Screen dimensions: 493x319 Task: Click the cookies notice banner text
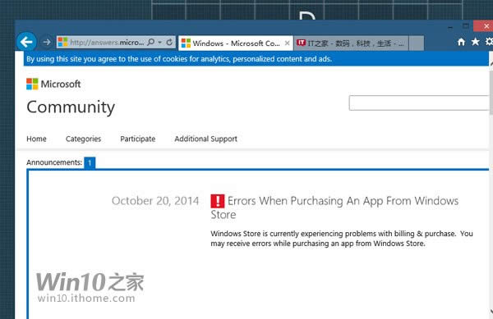tap(179, 59)
